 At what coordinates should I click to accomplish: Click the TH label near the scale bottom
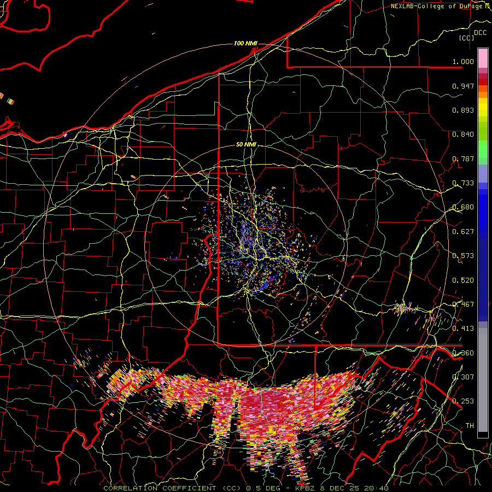(470, 425)
